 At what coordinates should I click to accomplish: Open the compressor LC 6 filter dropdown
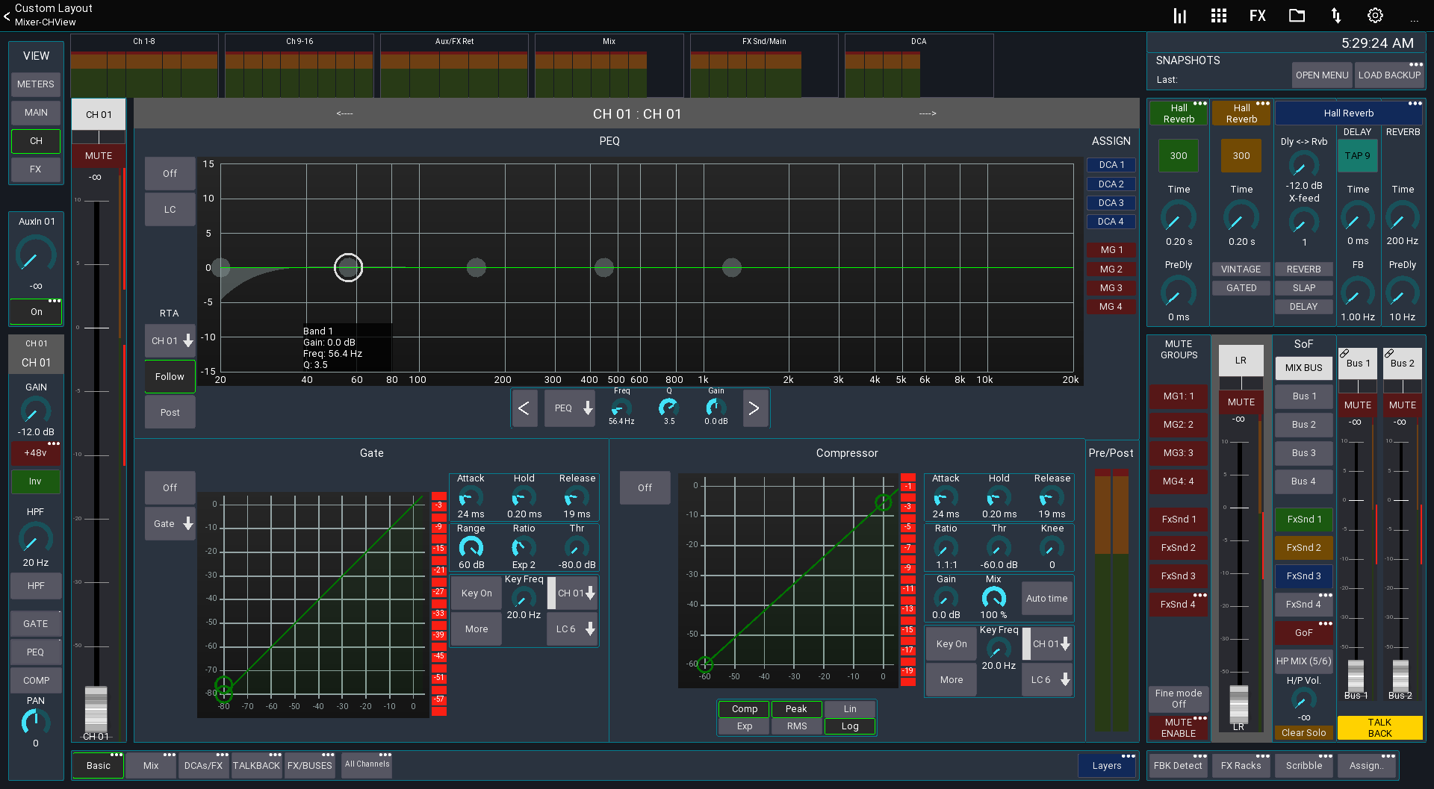click(x=1046, y=679)
